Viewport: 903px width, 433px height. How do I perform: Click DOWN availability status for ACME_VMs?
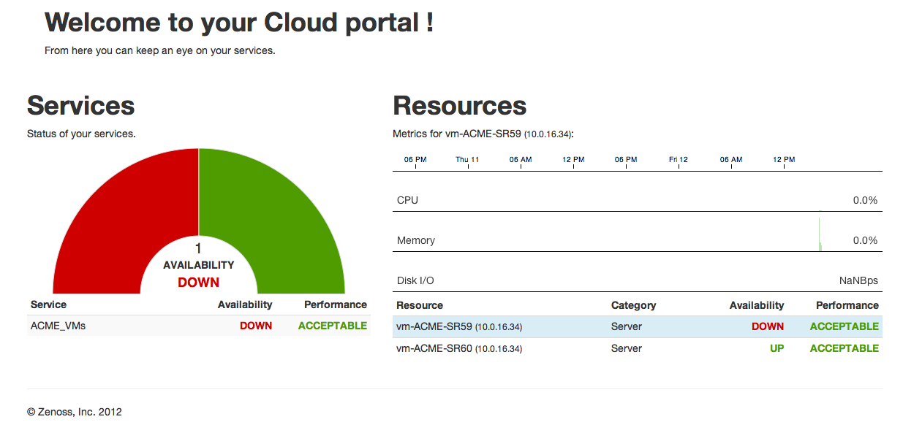point(256,326)
